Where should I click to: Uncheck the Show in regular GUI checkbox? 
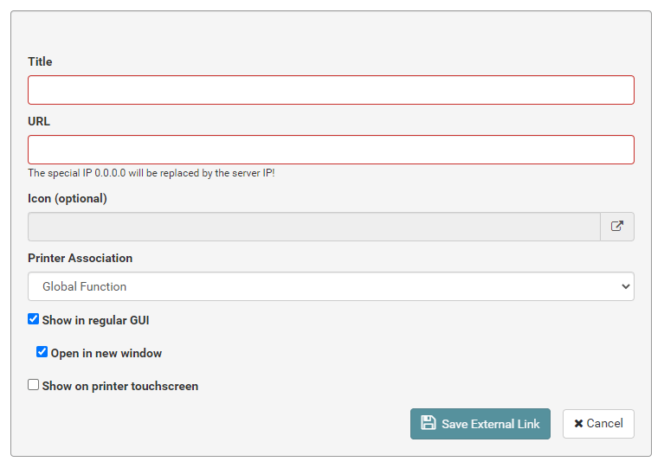point(34,319)
